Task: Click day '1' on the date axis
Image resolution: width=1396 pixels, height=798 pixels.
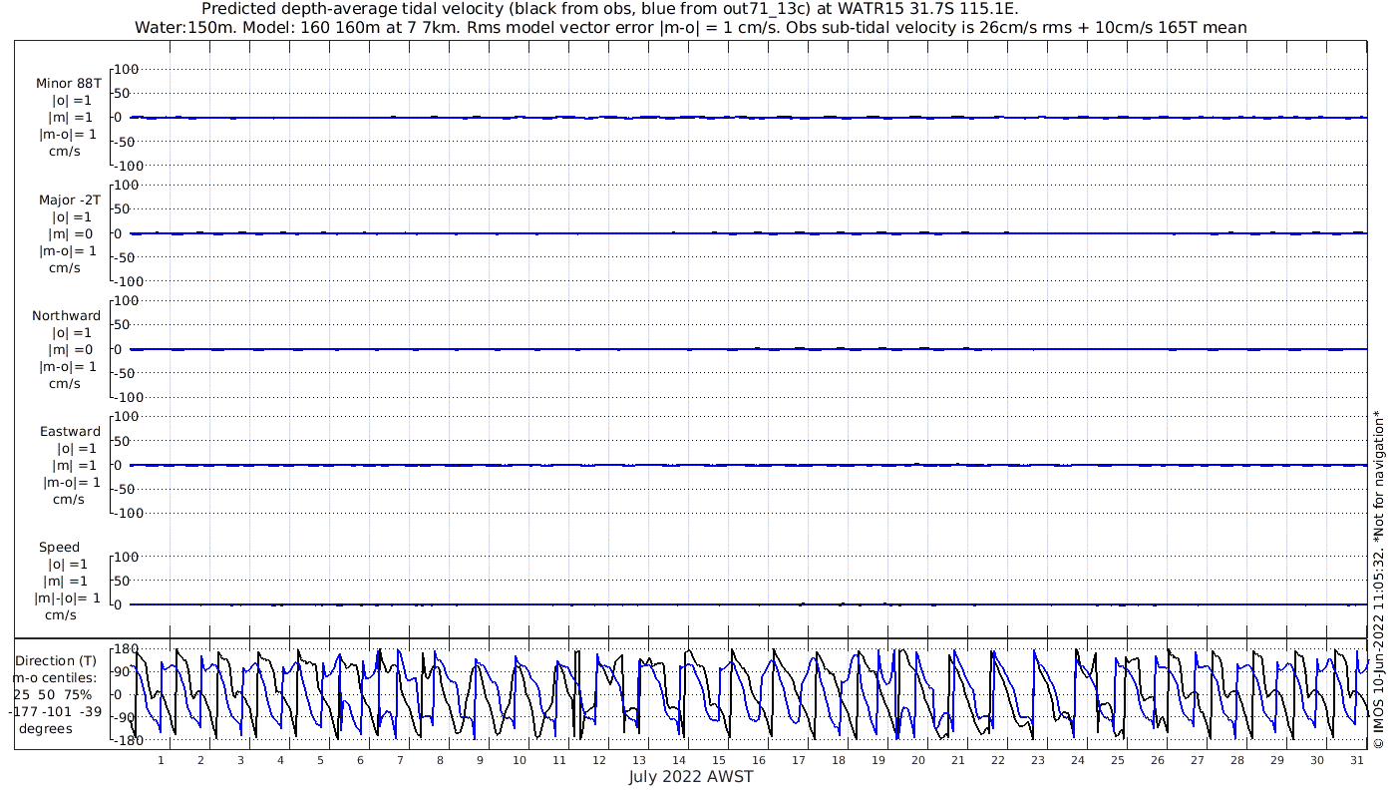Action: click(161, 760)
